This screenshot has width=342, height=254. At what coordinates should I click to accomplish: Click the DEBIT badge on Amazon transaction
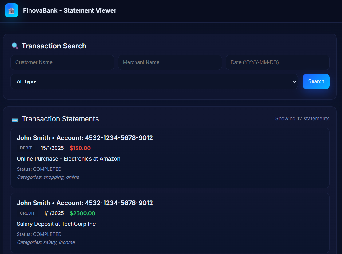coord(26,148)
